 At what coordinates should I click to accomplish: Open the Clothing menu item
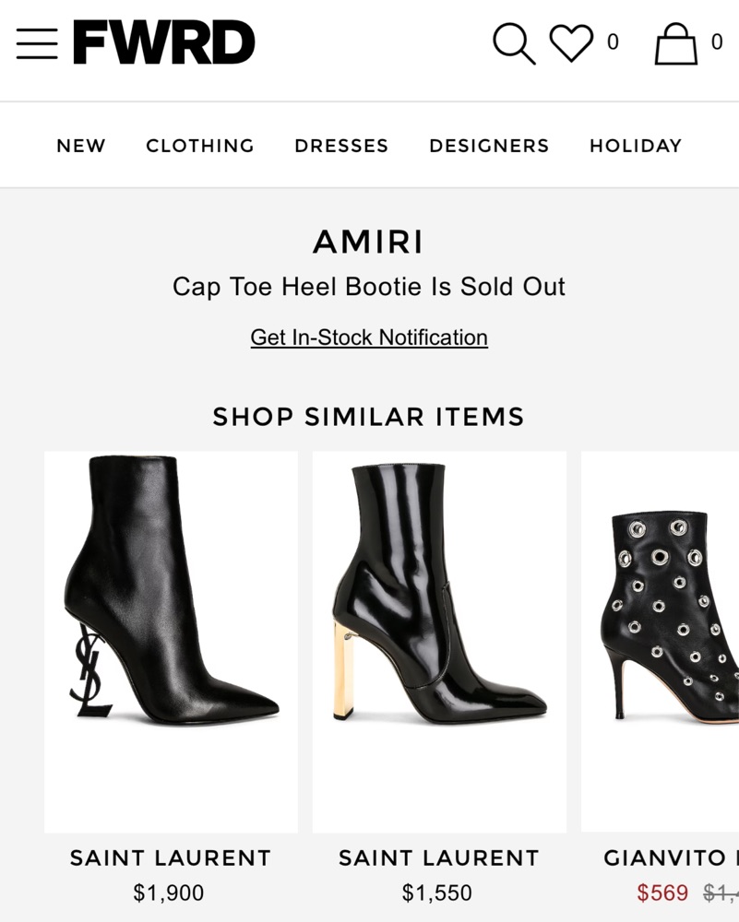(x=200, y=146)
